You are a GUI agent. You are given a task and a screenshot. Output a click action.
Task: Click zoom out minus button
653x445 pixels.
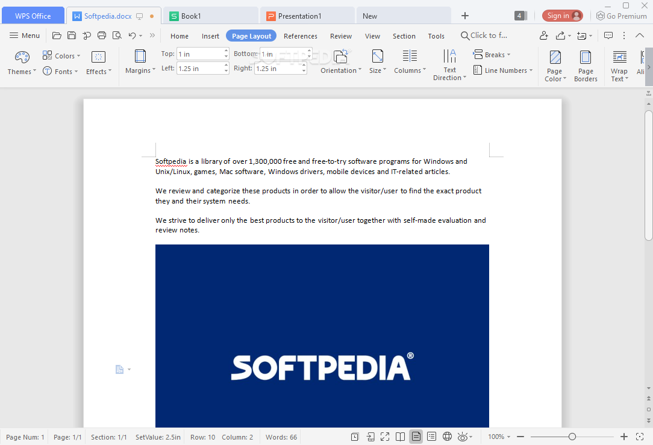coord(520,436)
